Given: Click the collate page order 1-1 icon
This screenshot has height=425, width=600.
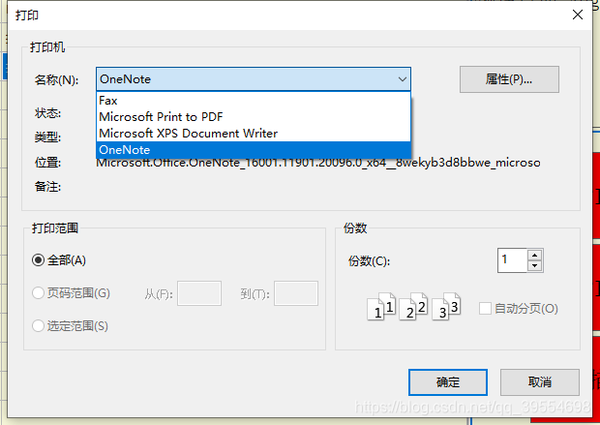Looking at the screenshot, I should (381, 306).
